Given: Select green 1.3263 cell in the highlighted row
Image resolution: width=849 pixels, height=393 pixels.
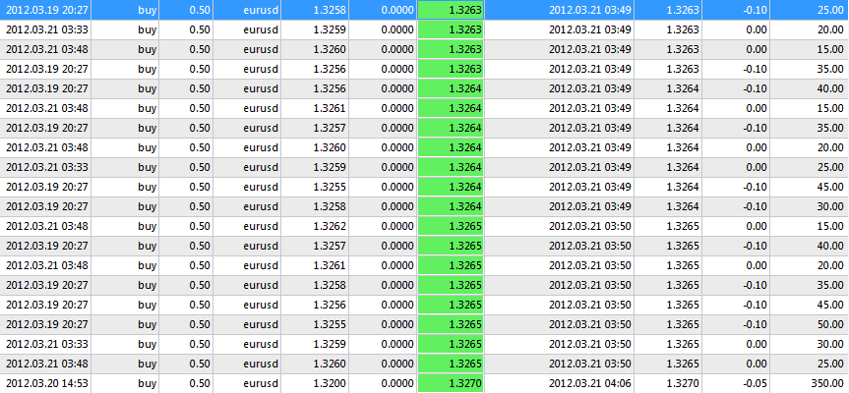Looking at the screenshot, I should click(x=451, y=10).
